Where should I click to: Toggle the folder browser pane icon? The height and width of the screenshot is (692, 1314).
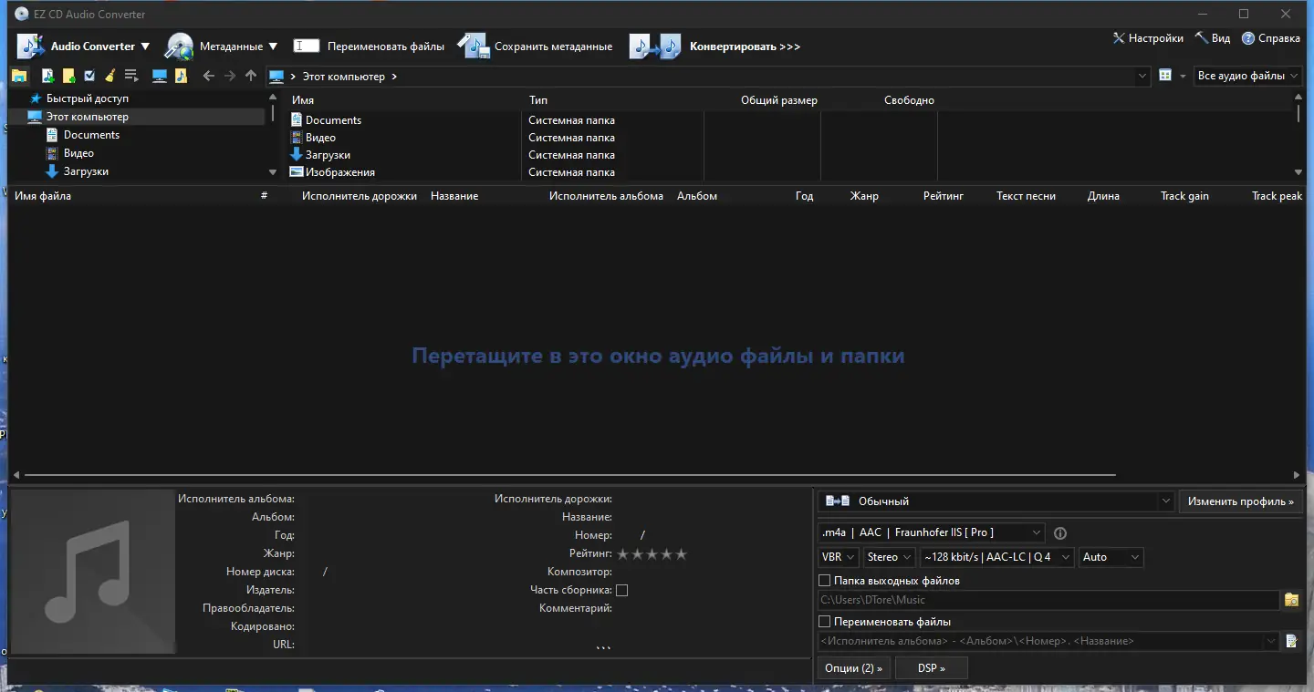click(x=19, y=77)
